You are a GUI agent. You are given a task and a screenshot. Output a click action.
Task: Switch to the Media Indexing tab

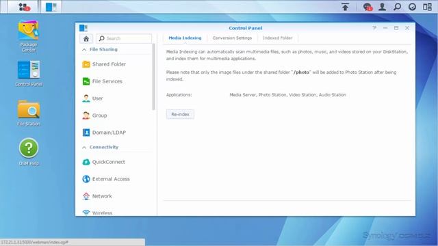185,38
